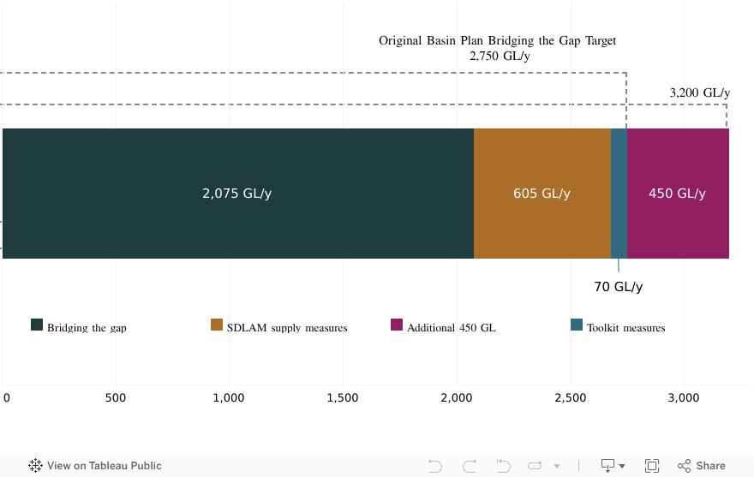Click the narrow blue 70 GL/y segment

coord(619,194)
